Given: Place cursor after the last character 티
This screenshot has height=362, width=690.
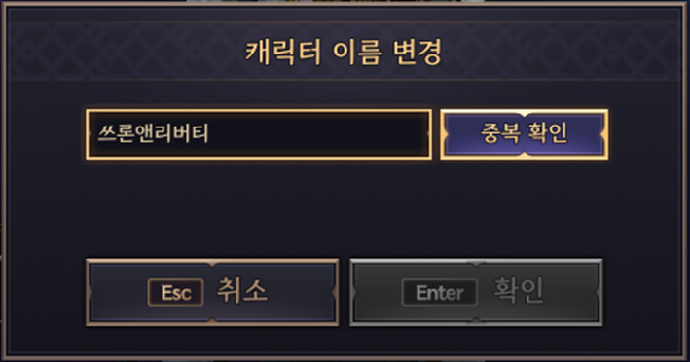Looking at the screenshot, I should 209,133.
